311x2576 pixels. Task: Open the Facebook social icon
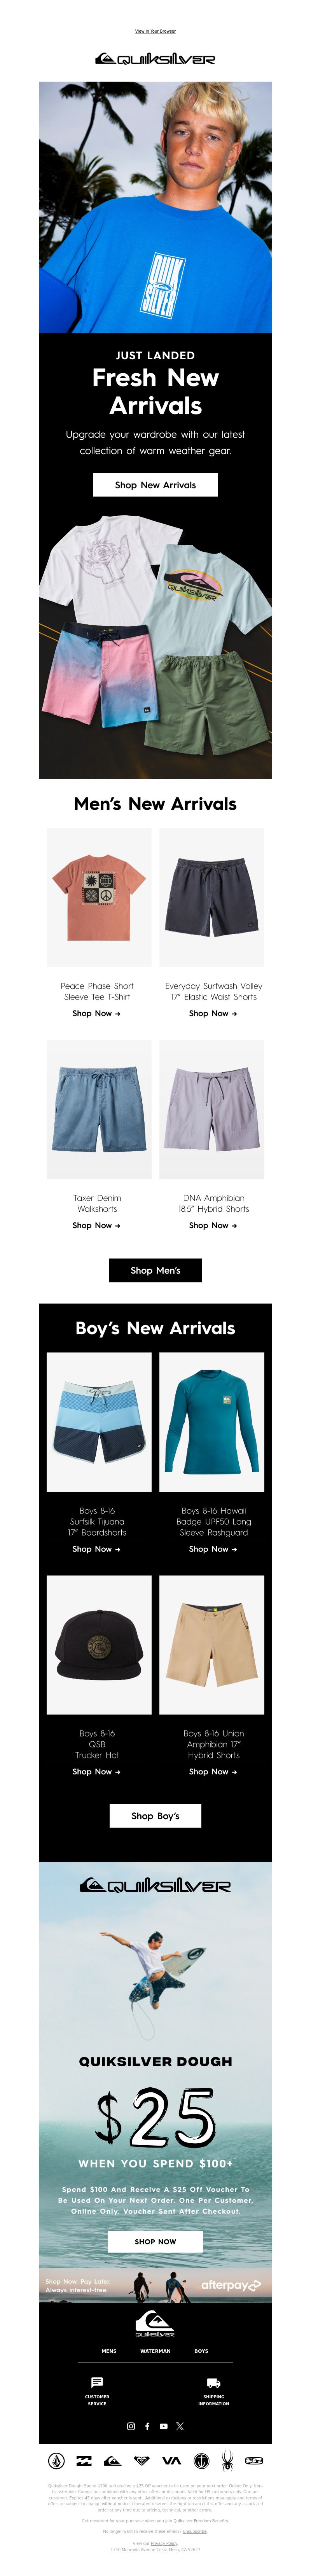coord(147,2426)
